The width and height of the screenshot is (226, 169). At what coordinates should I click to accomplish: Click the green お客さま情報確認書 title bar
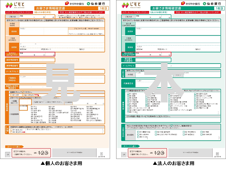pyautogui.click(x=187, y=8)
